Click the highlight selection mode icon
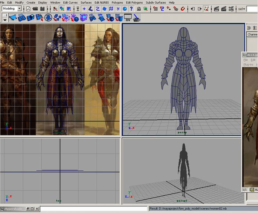258x213 pixels. click(146, 9)
